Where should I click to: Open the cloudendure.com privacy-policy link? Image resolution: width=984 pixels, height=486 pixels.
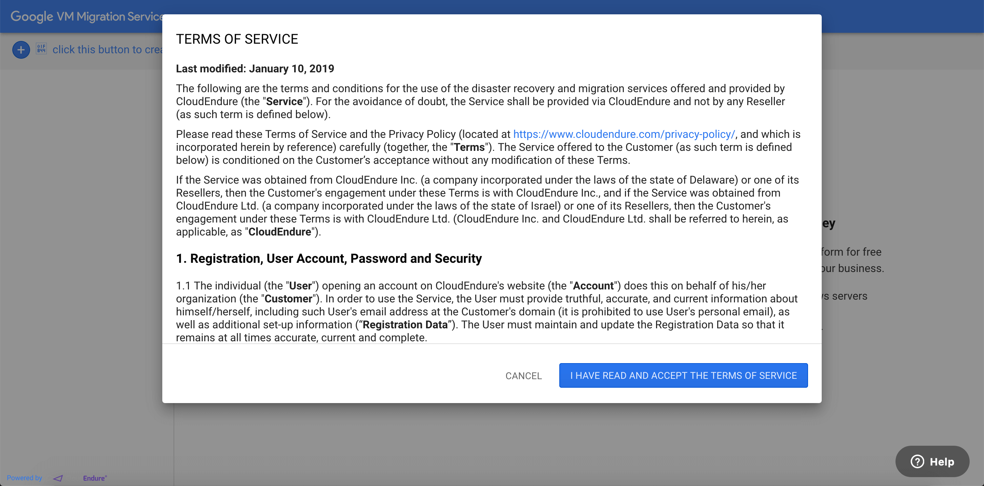[624, 134]
